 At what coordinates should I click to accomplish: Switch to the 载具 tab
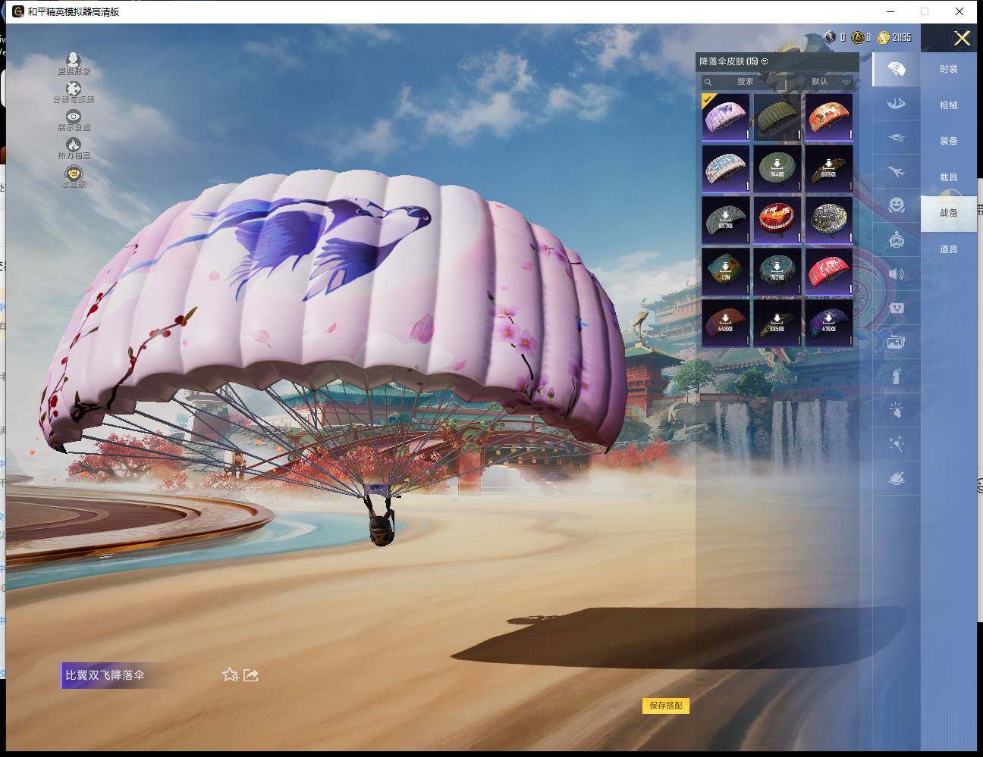tap(949, 177)
